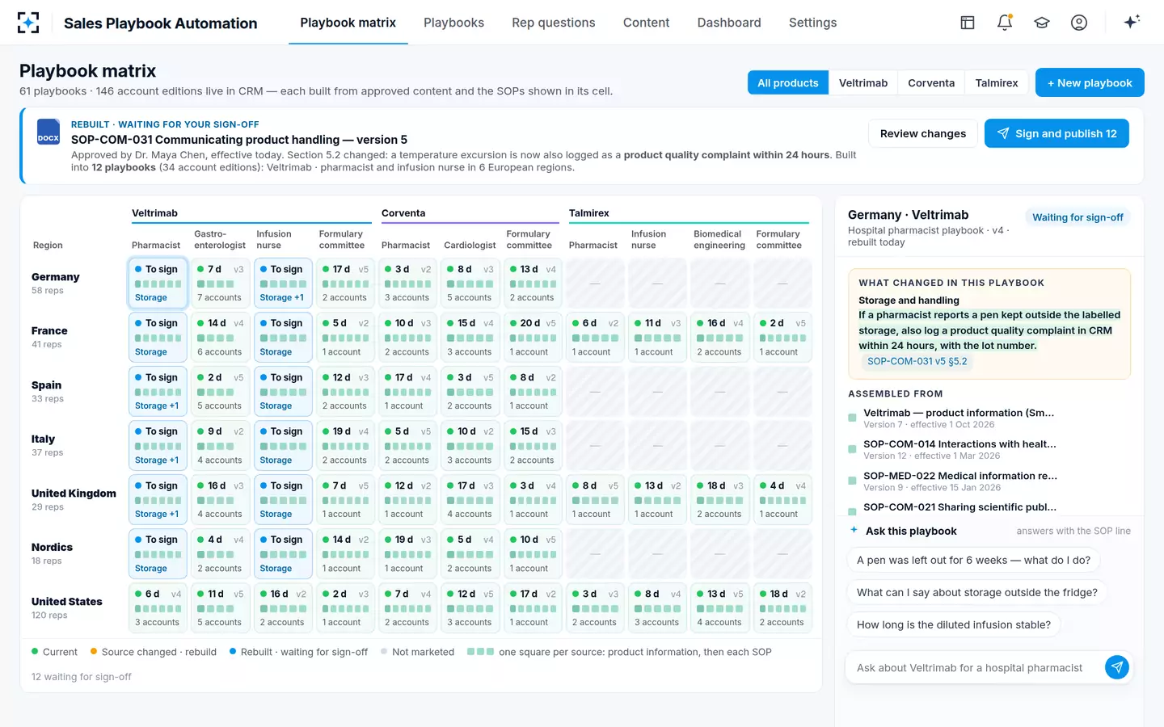Open the Rep questions tab

pyautogui.click(x=554, y=23)
